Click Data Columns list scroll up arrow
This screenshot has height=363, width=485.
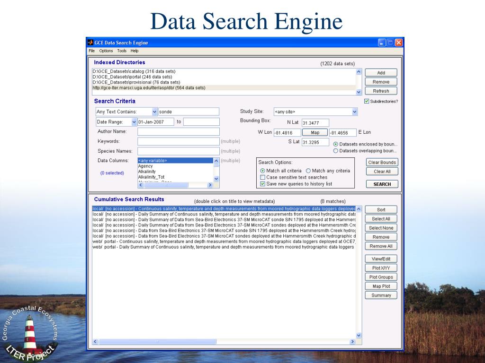click(216, 161)
